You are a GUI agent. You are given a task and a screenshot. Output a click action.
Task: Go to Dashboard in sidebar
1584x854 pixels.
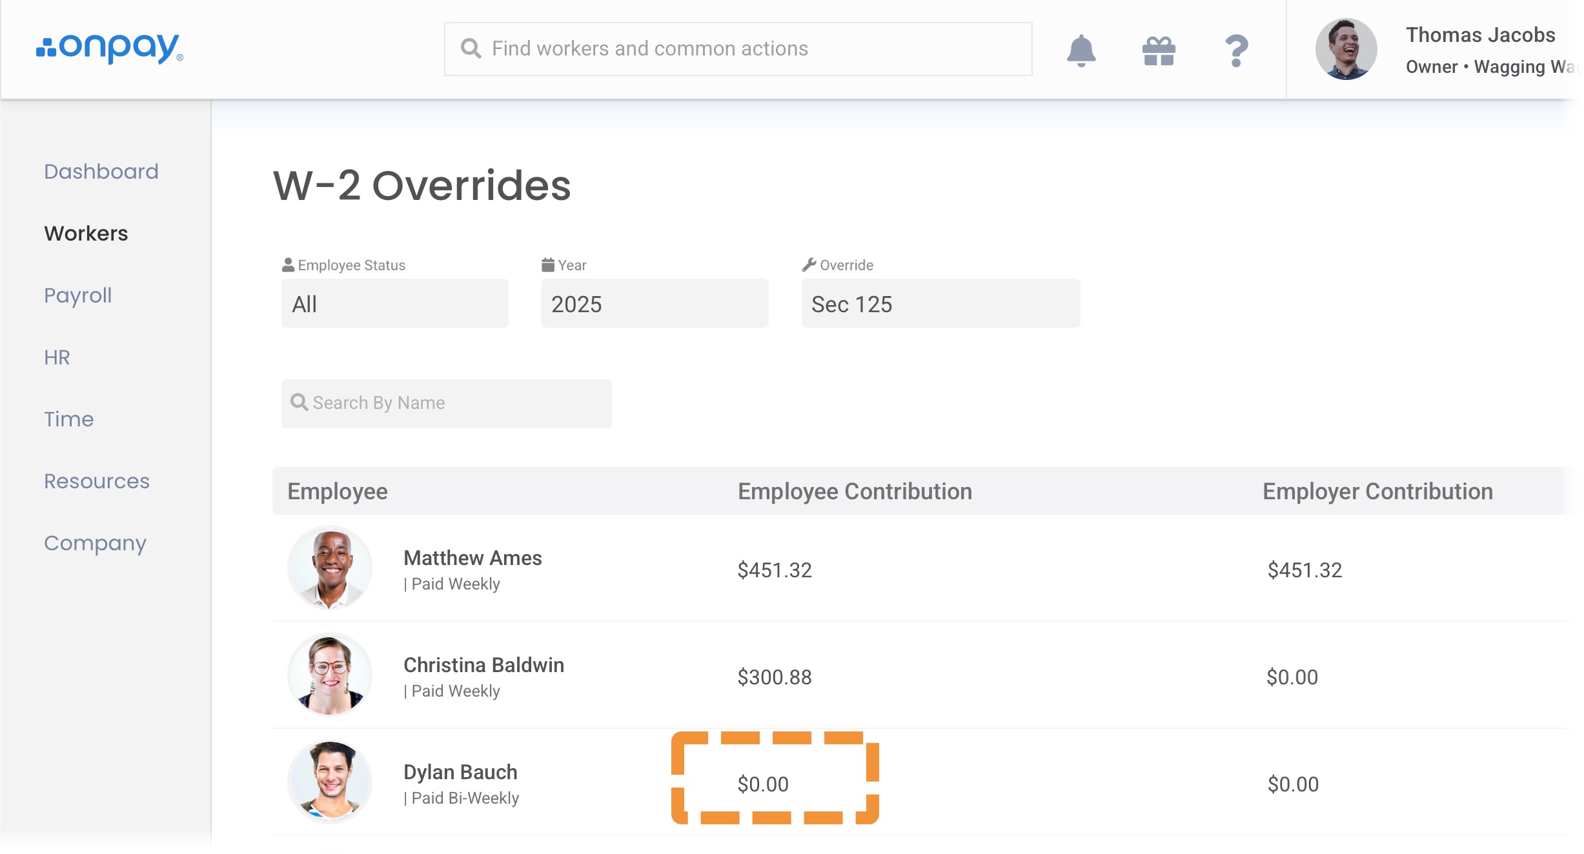101,172
